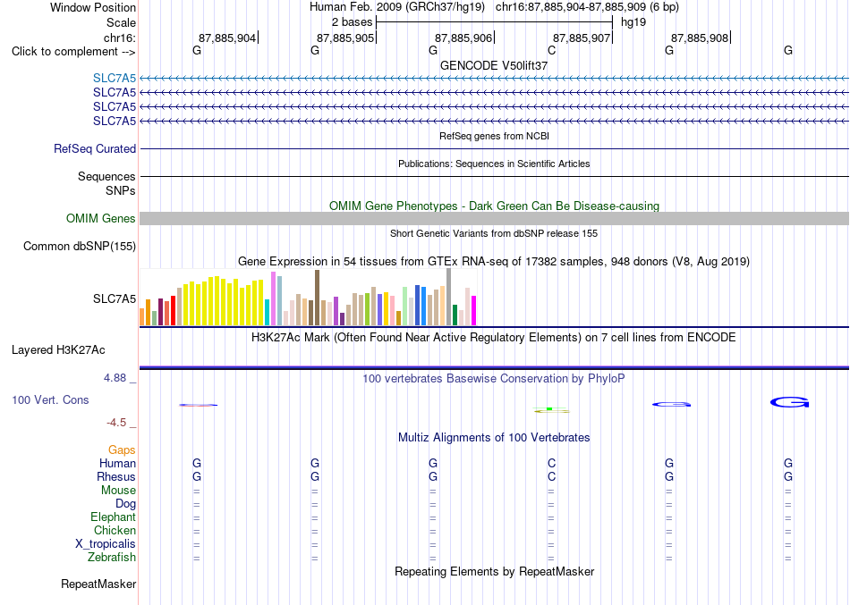Select the Mouse species label

(x=118, y=491)
